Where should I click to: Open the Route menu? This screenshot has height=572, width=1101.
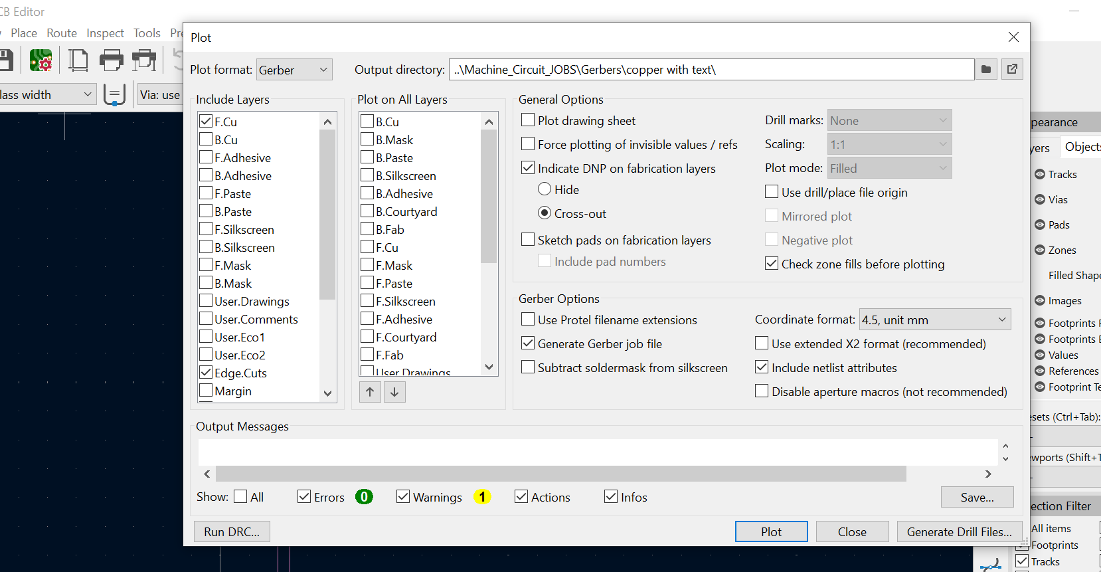62,33
